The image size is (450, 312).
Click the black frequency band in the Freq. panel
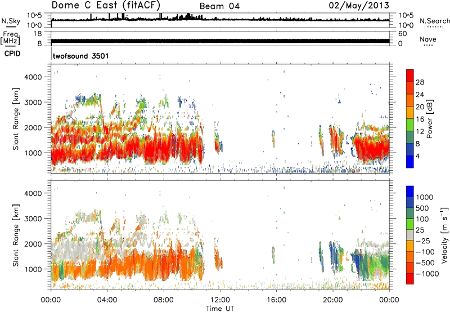click(x=220, y=41)
